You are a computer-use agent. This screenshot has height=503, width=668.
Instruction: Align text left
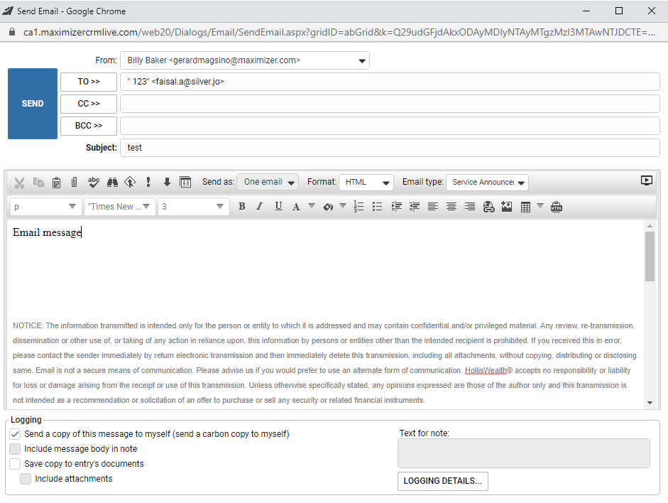pos(433,207)
